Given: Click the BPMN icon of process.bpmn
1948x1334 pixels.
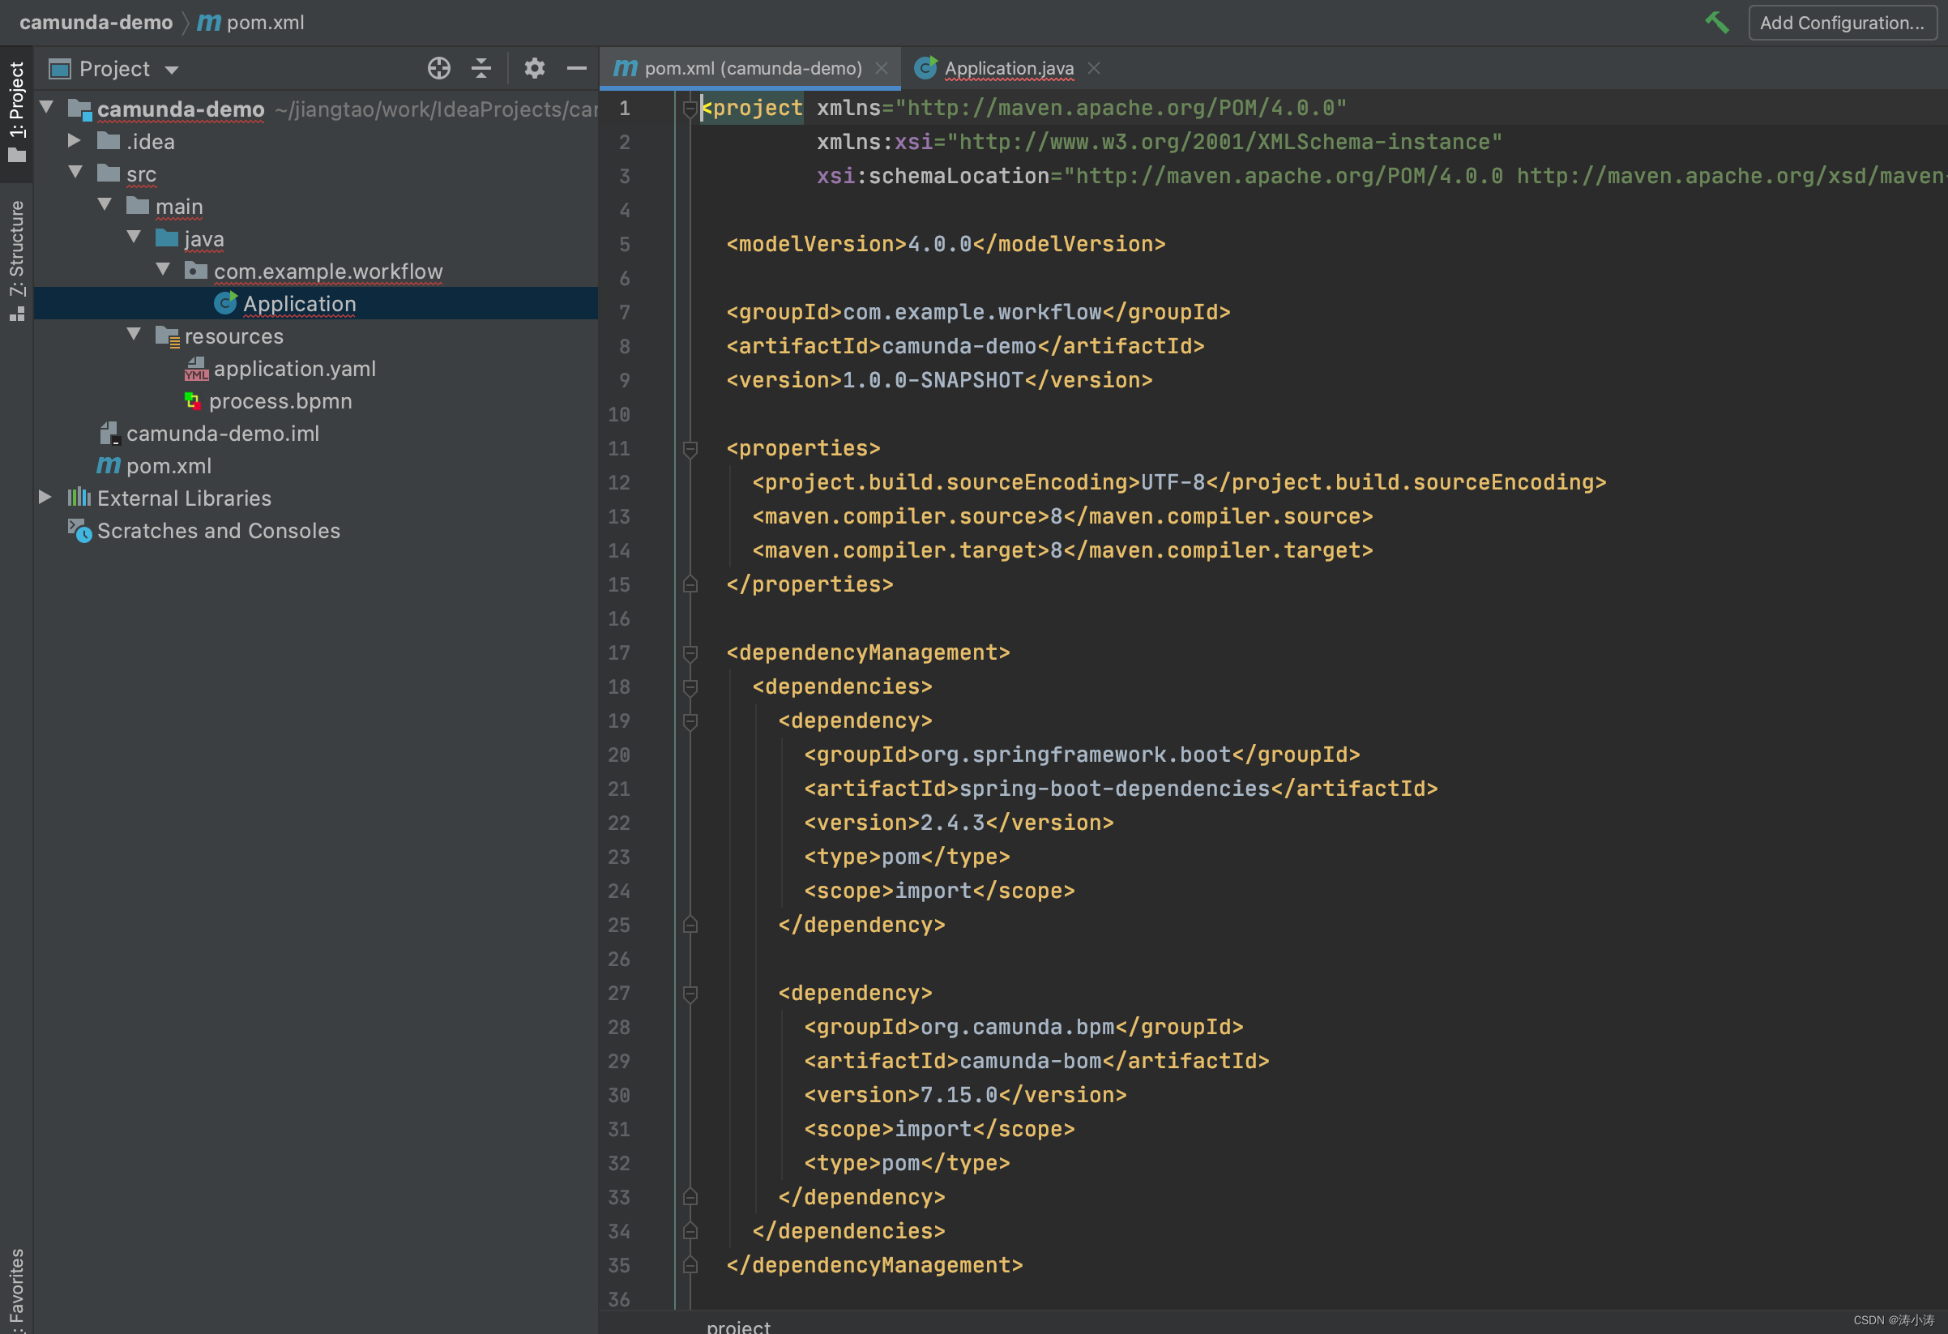Looking at the screenshot, I should point(193,402).
